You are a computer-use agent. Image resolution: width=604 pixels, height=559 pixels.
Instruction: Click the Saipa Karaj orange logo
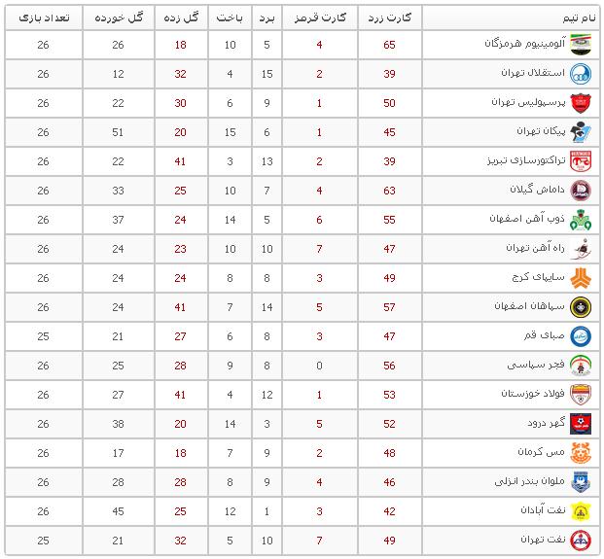(581, 278)
